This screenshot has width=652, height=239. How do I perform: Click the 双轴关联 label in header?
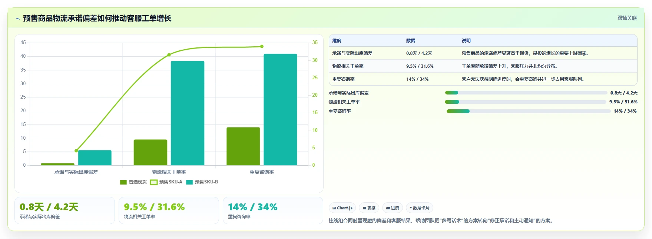pyautogui.click(x=627, y=18)
